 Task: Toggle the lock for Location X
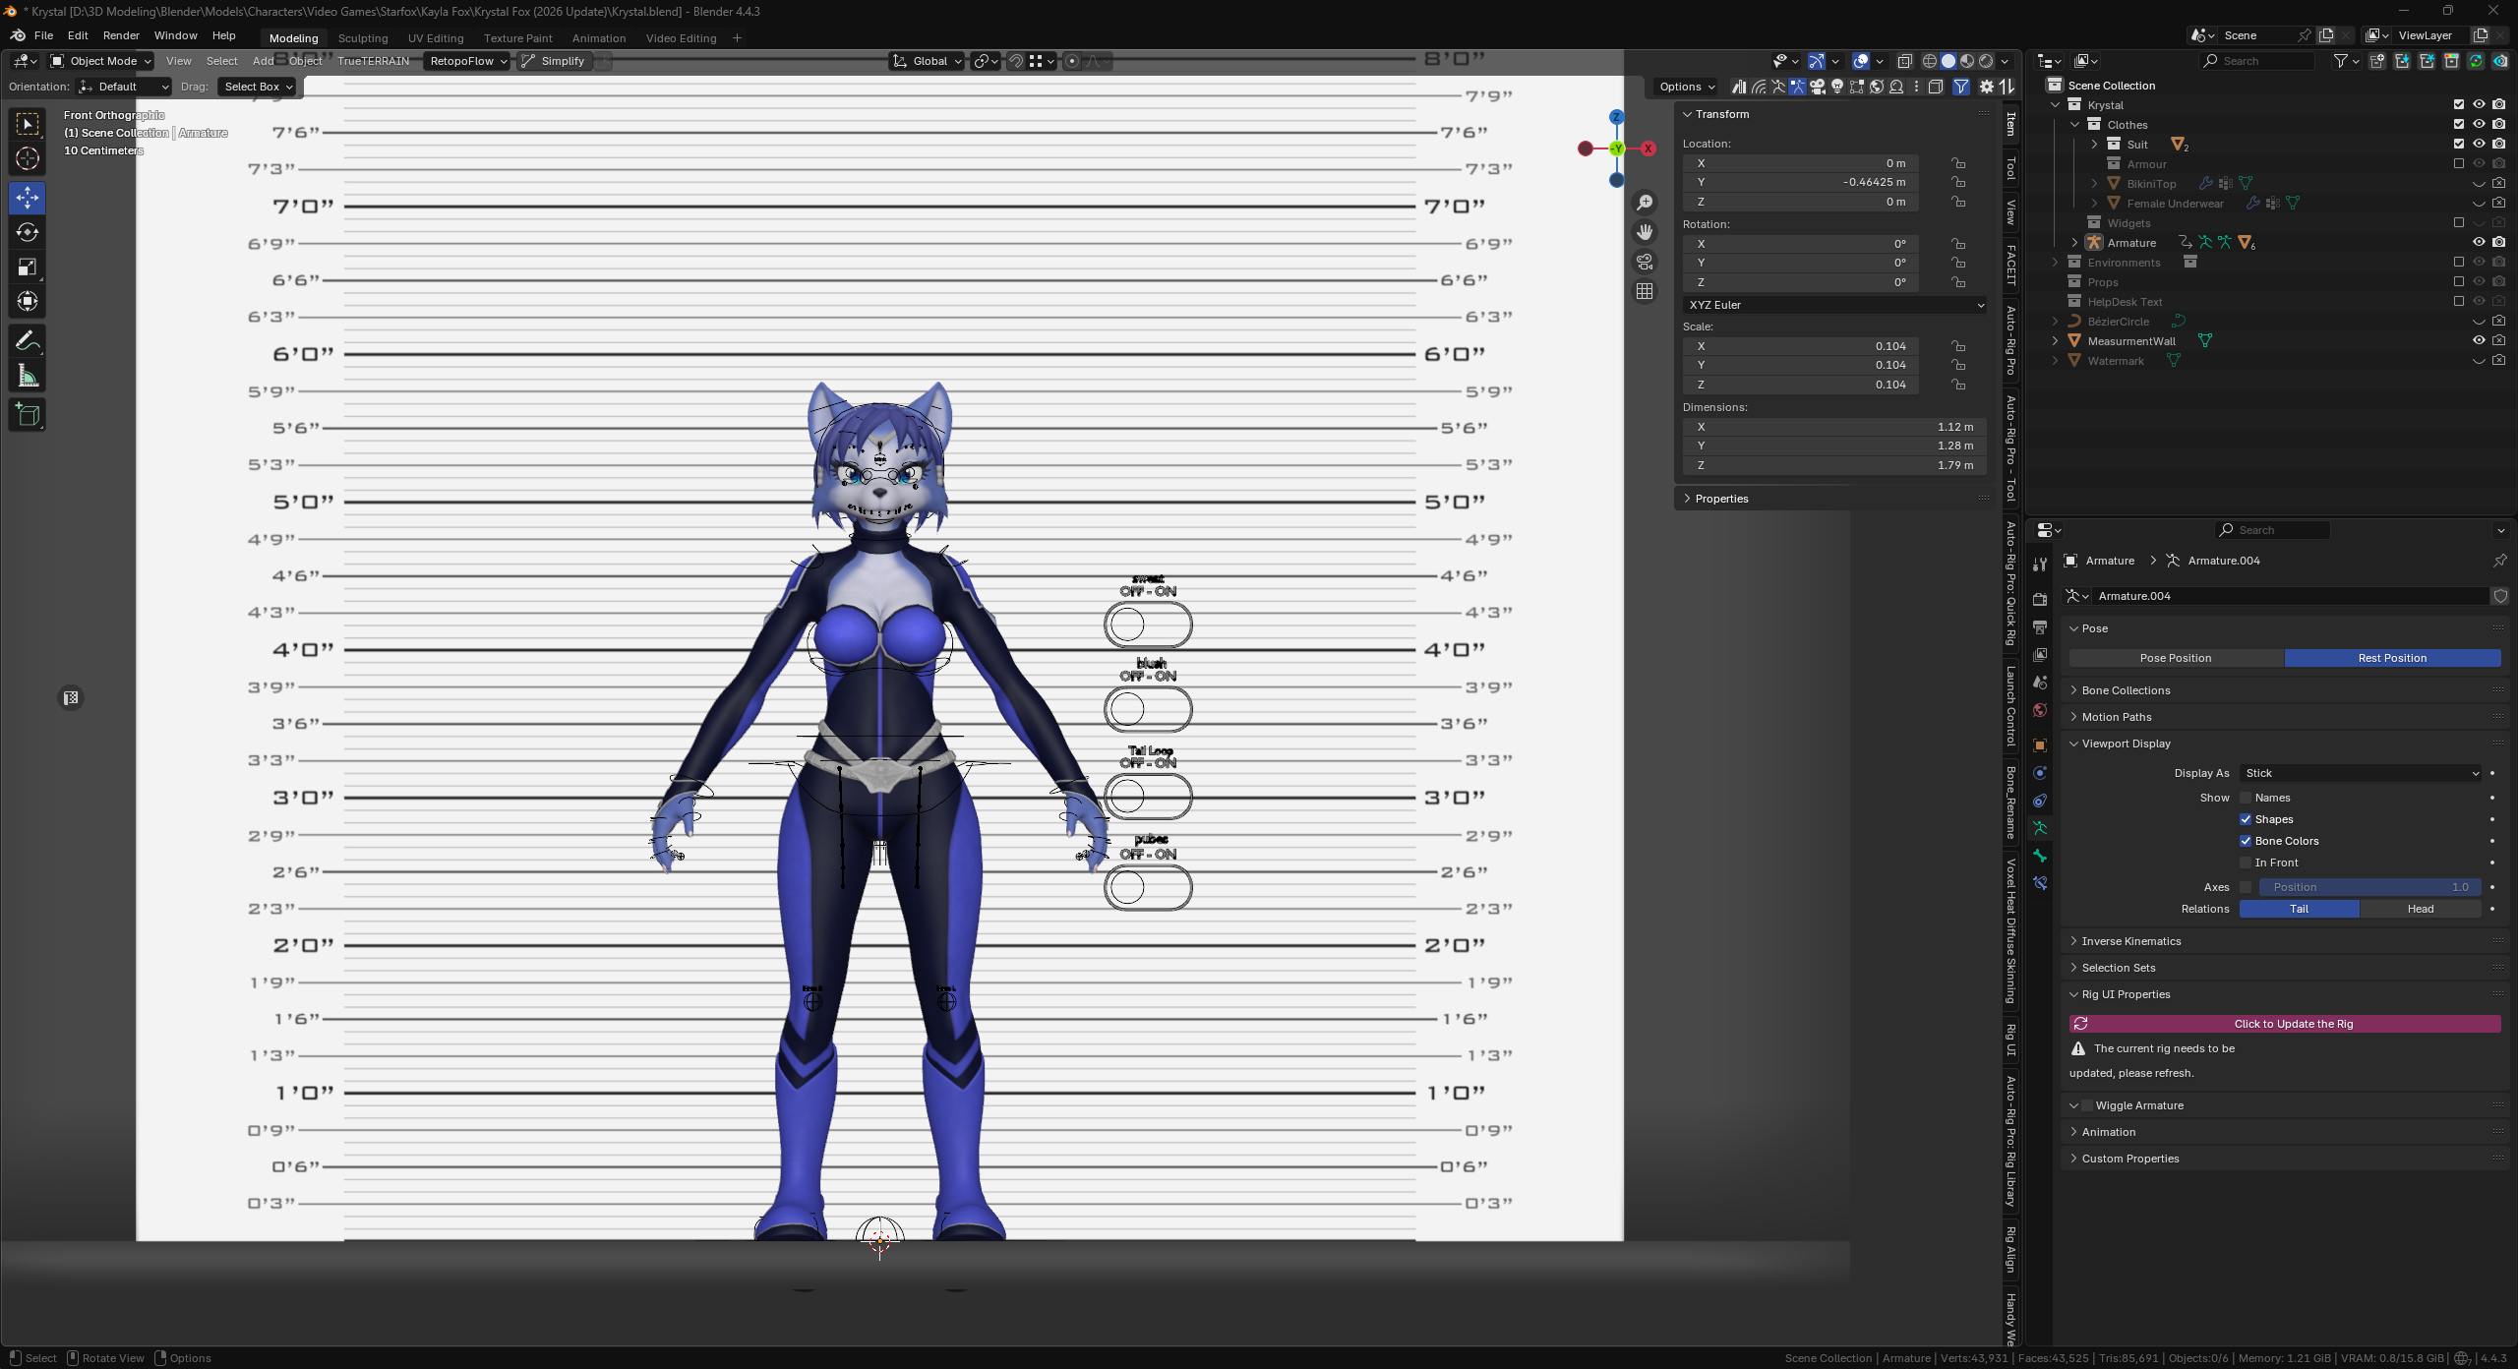point(1958,163)
